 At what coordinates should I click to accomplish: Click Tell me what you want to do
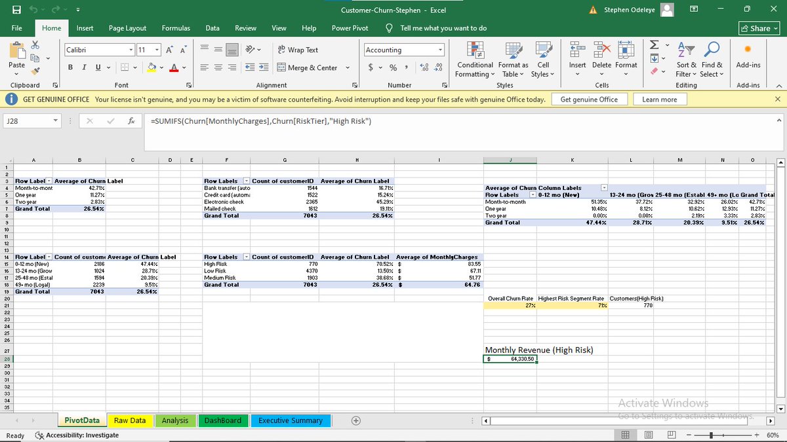coord(436,28)
